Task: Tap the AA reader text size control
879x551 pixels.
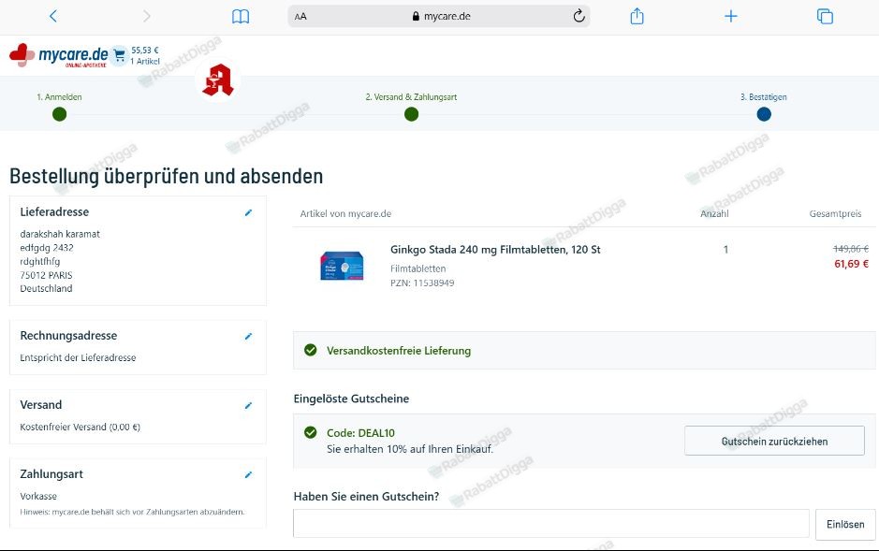Action: coord(300,17)
